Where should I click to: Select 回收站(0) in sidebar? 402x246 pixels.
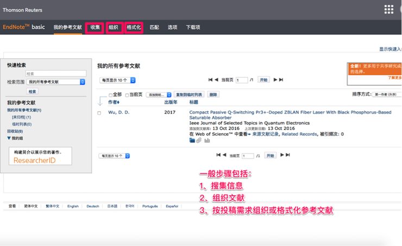pos(15,131)
